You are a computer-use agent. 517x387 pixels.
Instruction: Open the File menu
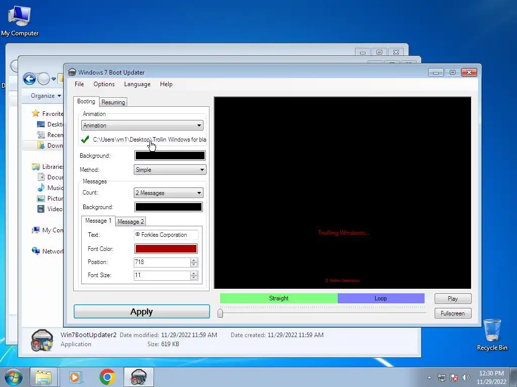79,84
